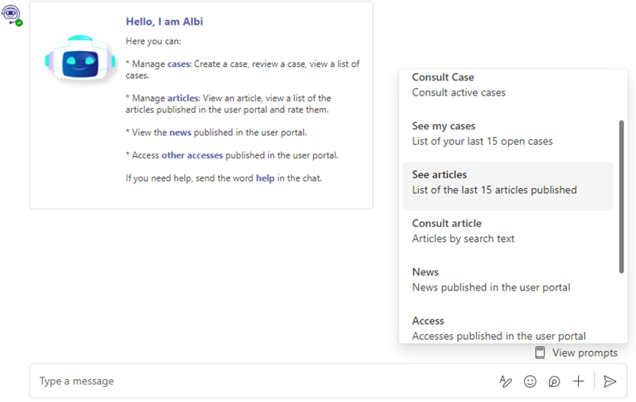This screenshot has height=402, width=636.
Task: Select See articles from prompt list
Action: pyautogui.click(x=507, y=182)
